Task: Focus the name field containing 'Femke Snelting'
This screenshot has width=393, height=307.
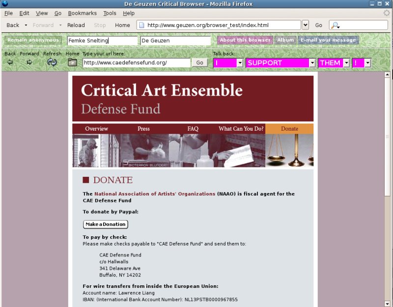Action: pos(103,41)
